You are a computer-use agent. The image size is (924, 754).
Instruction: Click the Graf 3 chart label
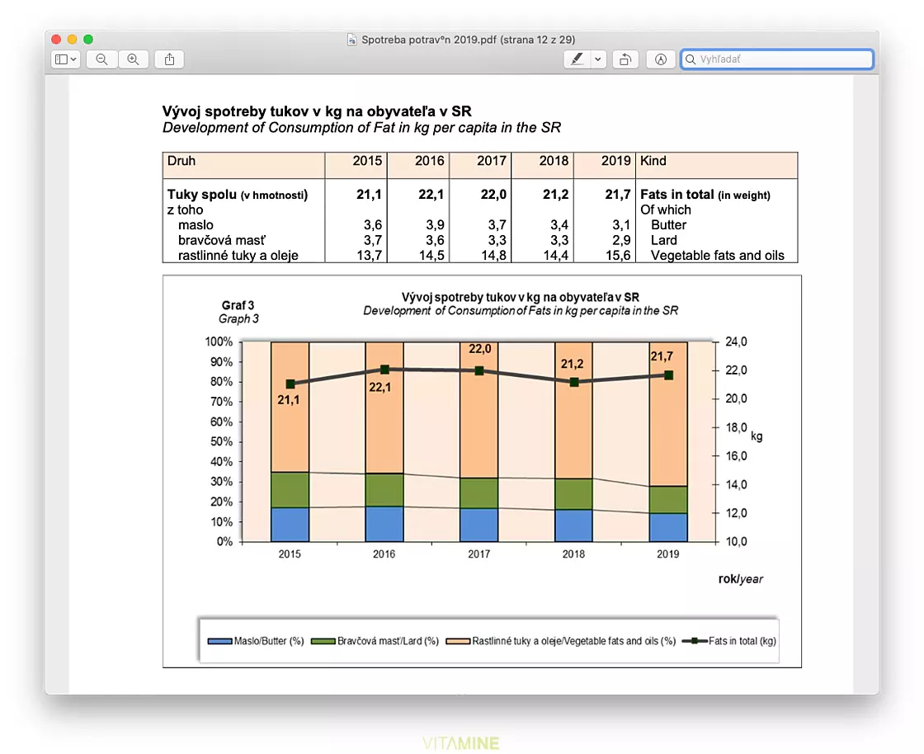pos(238,305)
